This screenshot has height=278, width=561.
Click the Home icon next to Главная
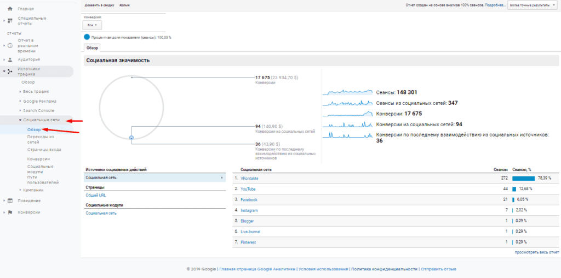[x=10, y=9]
